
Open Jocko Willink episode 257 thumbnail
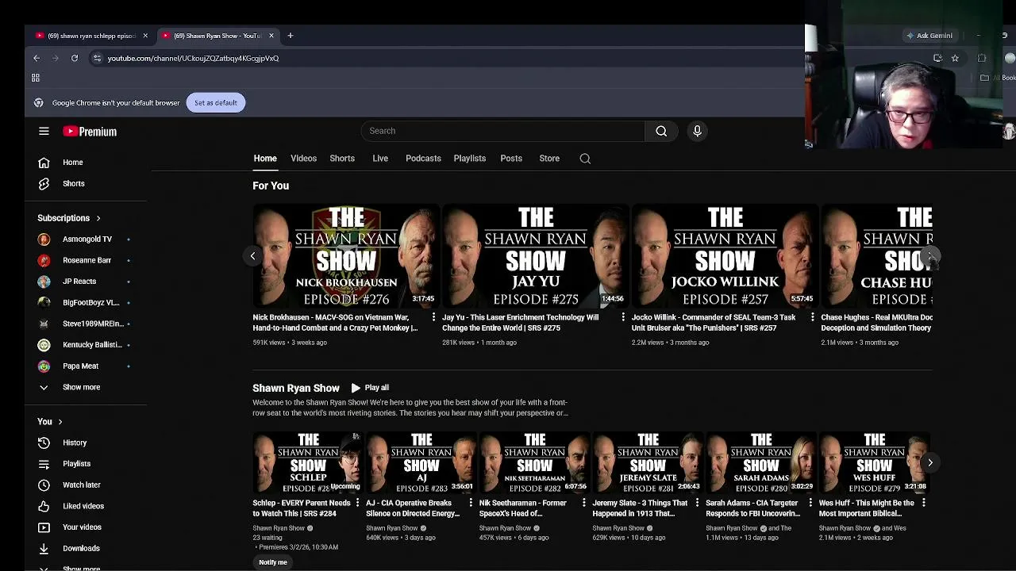click(725, 255)
